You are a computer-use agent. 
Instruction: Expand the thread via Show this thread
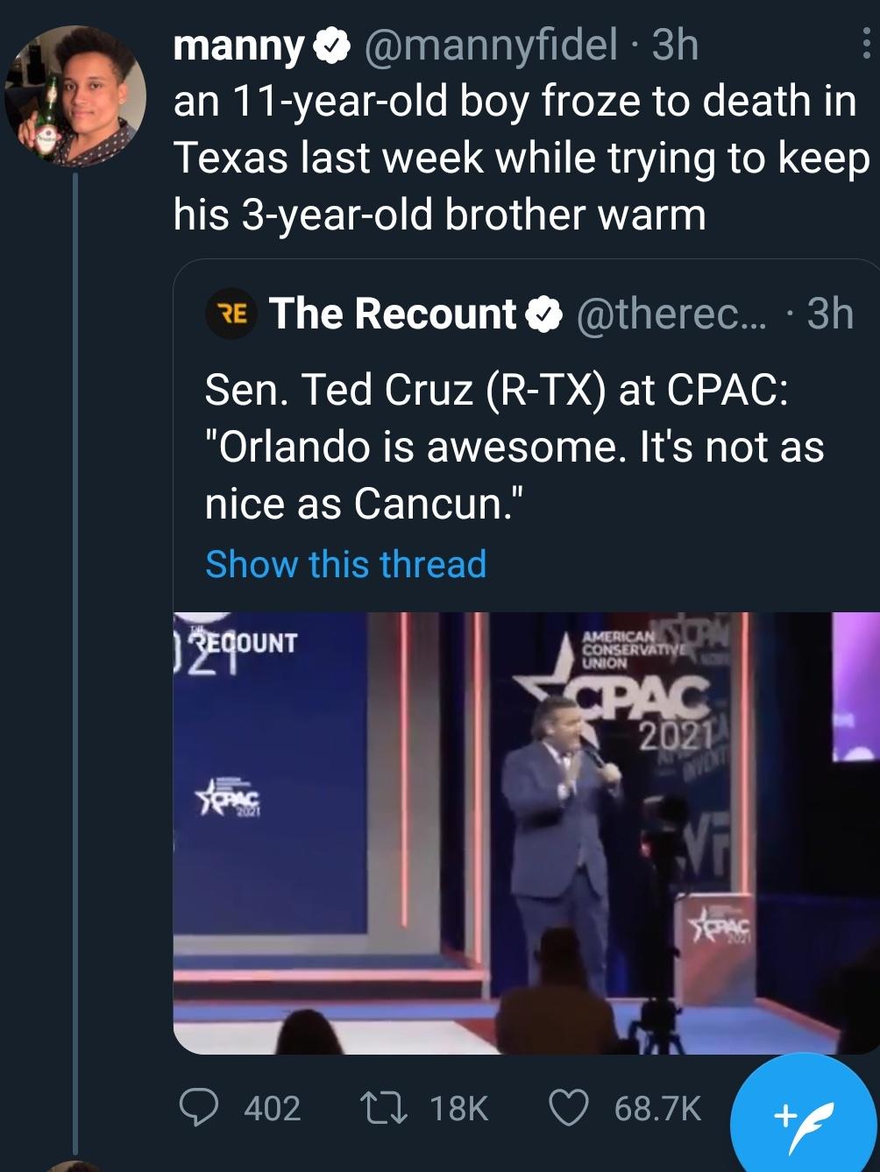coord(344,564)
